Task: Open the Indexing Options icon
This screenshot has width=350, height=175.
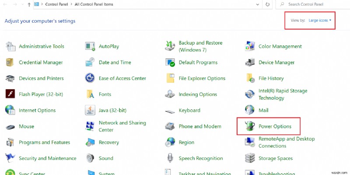Action: 170,94
